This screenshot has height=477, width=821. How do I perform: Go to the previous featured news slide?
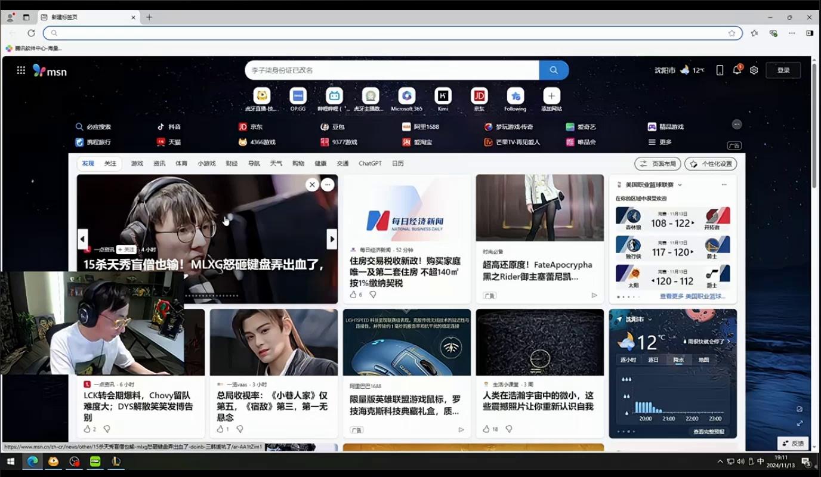[x=83, y=239]
